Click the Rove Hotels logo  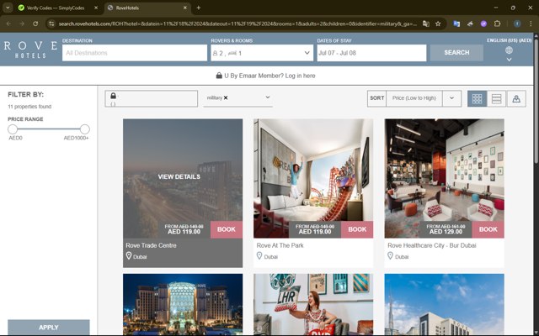[x=30, y=50]
